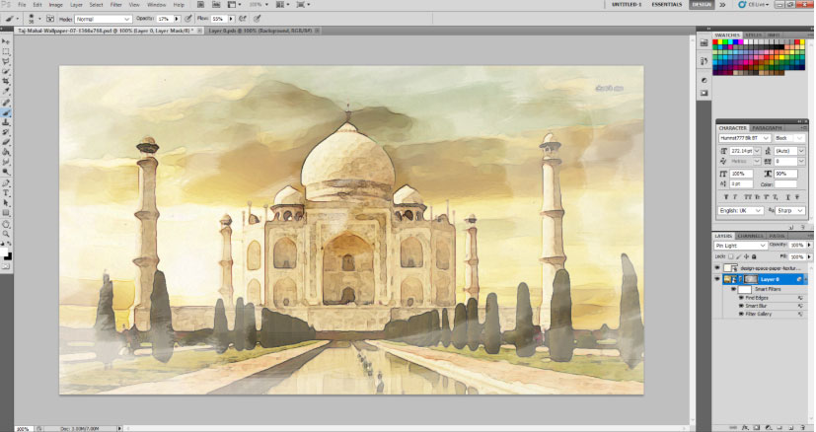Open CS Live button
Screen dimensions: 816x432
click(752, 4)
